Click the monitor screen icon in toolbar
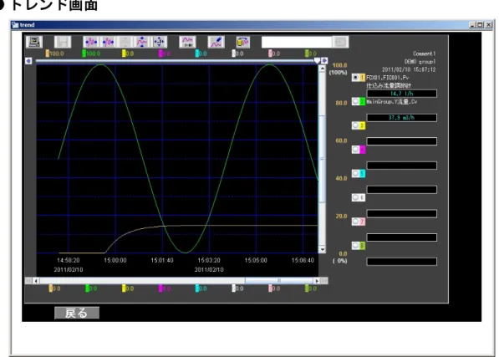The height and width of the screenshot is (357, 499). pyautogui.click(x=34, y=42)
